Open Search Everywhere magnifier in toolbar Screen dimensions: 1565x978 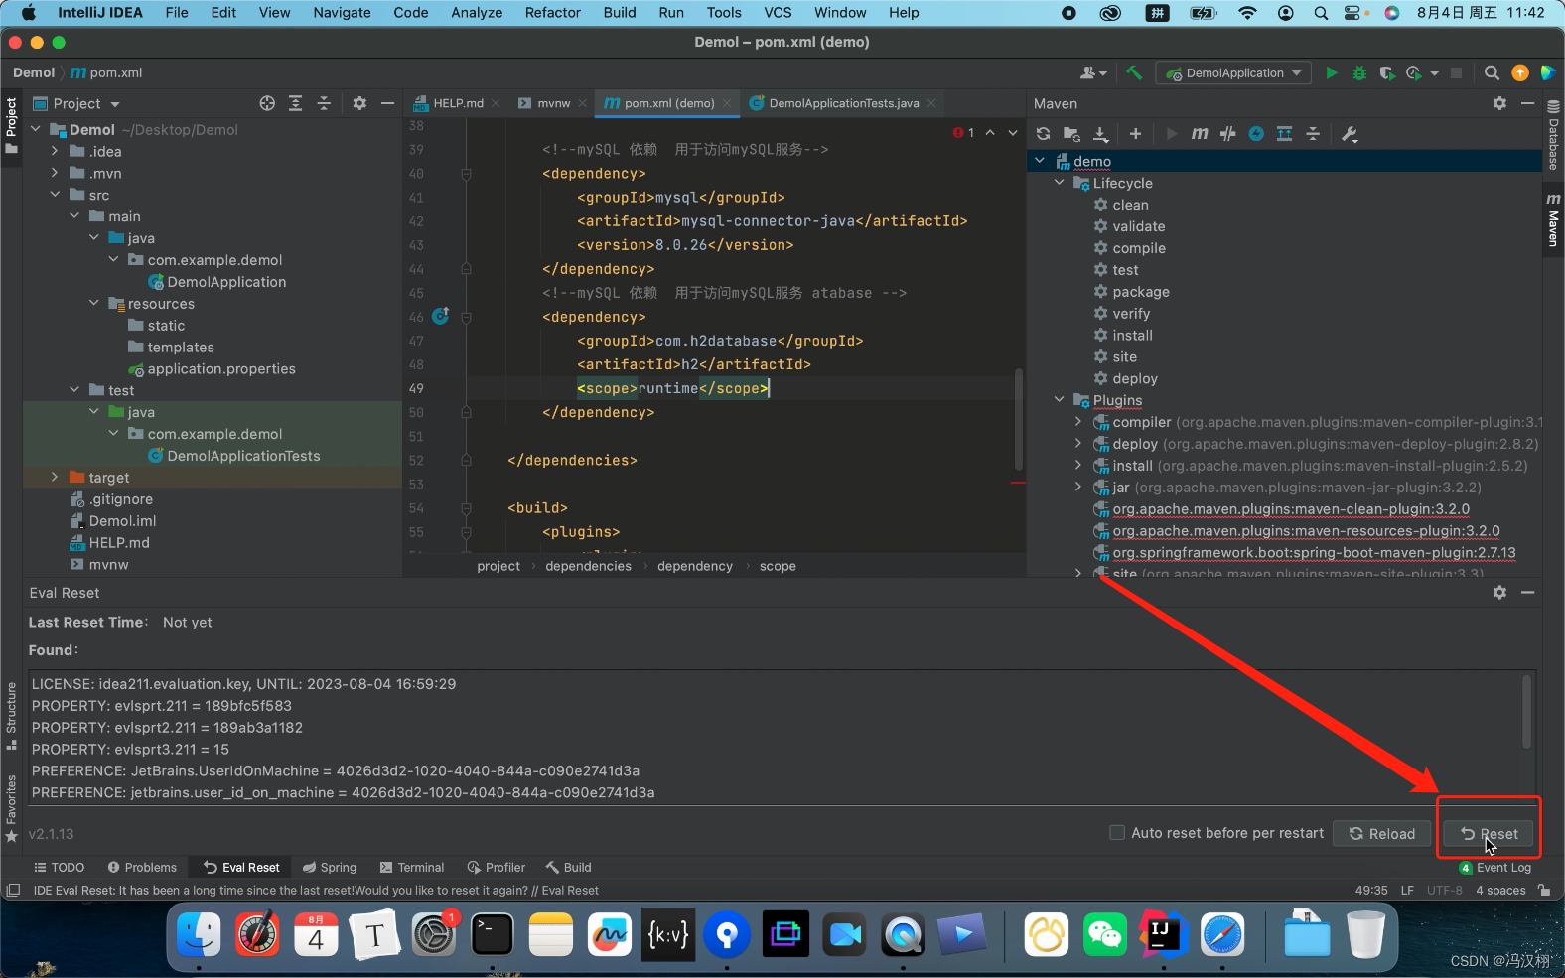tap(1492, 72)
